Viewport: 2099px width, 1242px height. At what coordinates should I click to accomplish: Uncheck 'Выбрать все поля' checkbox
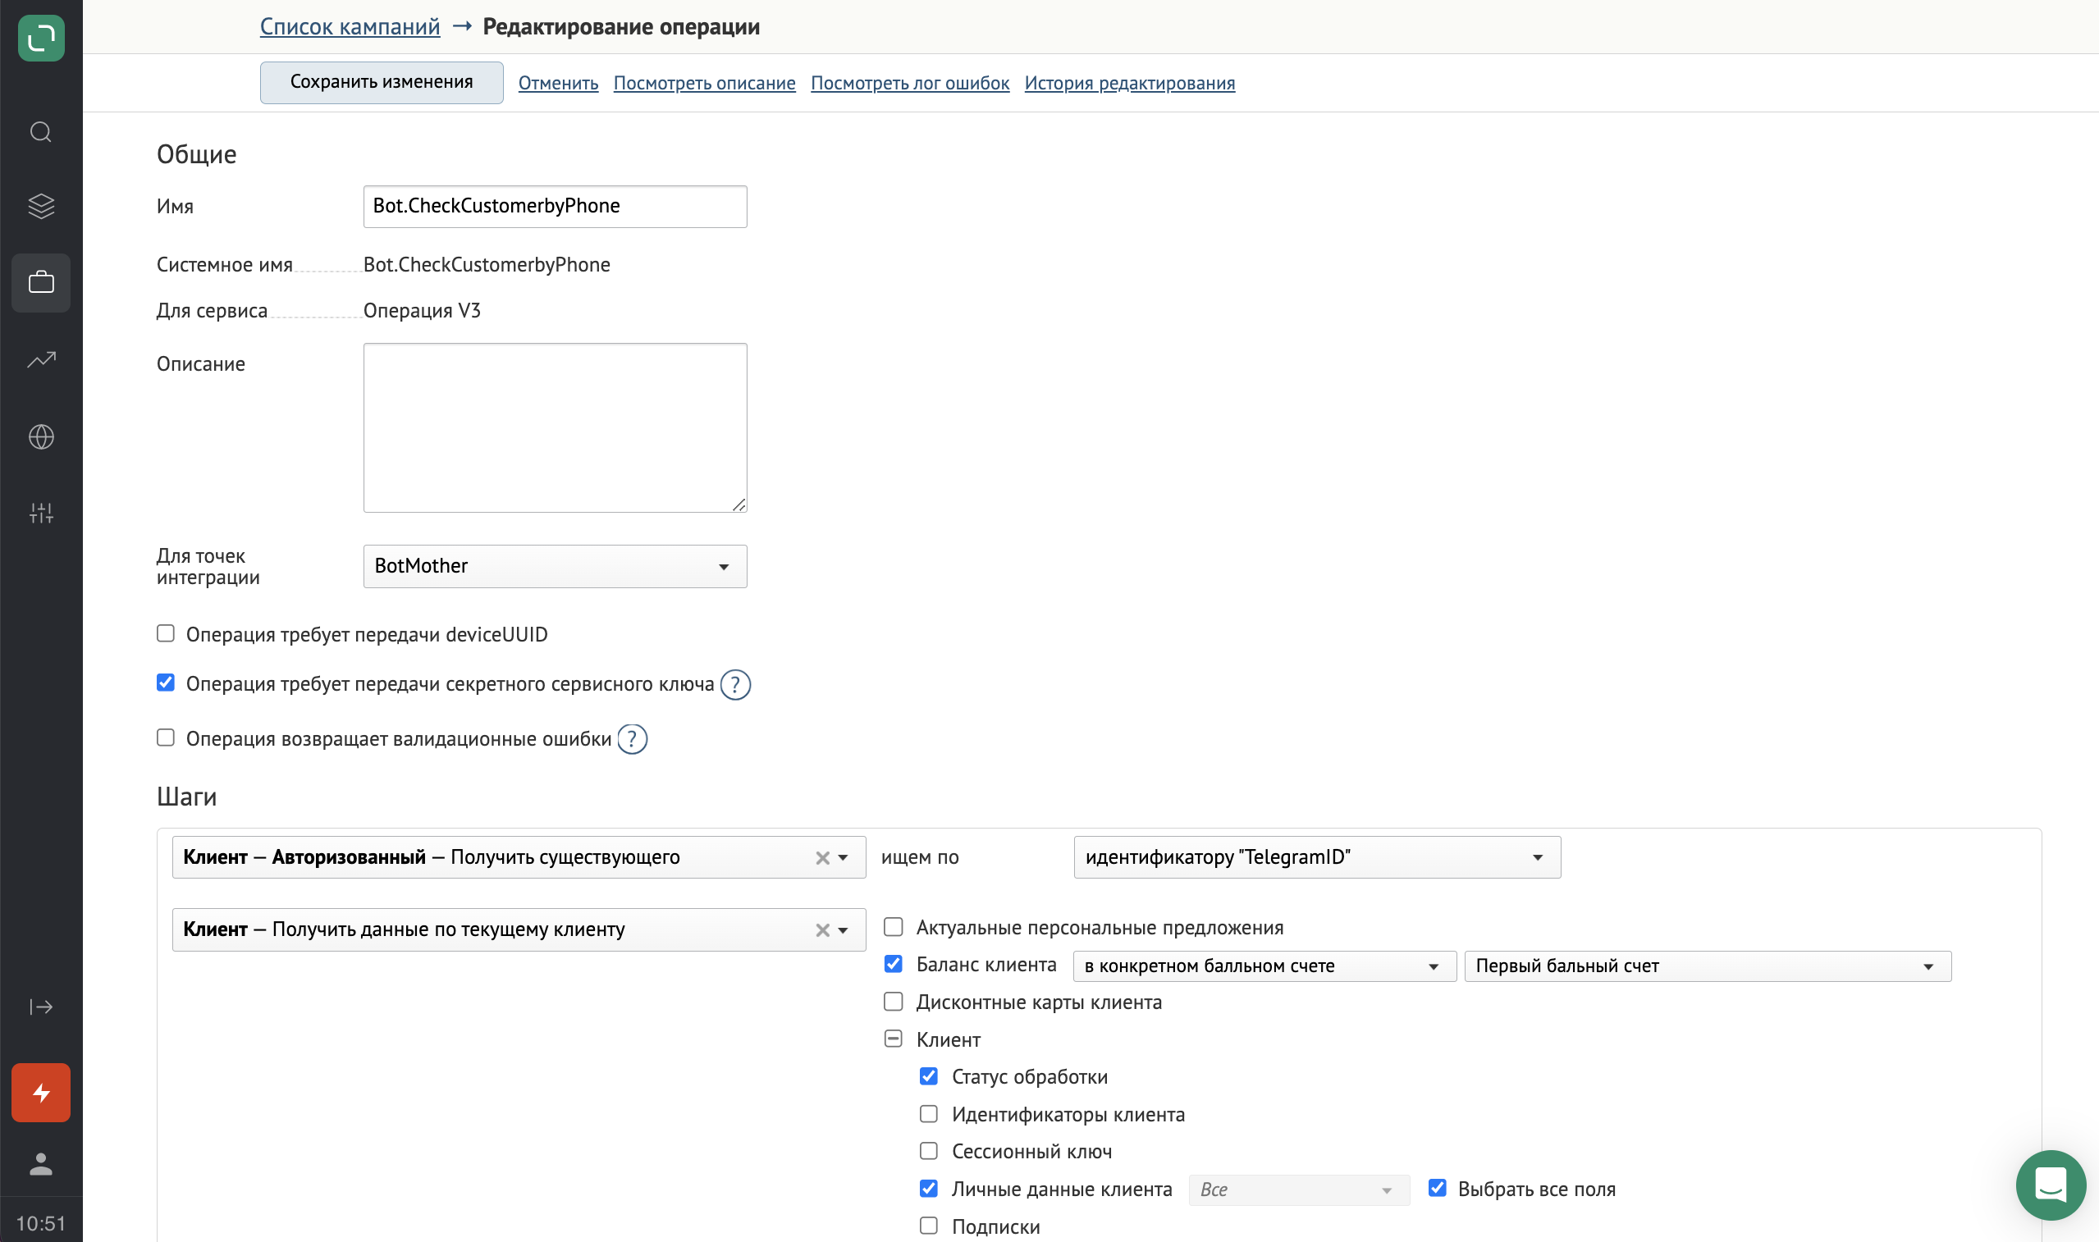[1438, 1188]
